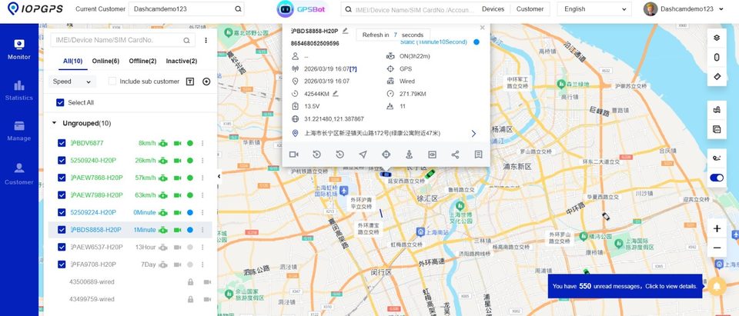The width and height of the screenshot is (739, 316).
Task: Open Statistics in left sidebar
Action: coord(19,89)
